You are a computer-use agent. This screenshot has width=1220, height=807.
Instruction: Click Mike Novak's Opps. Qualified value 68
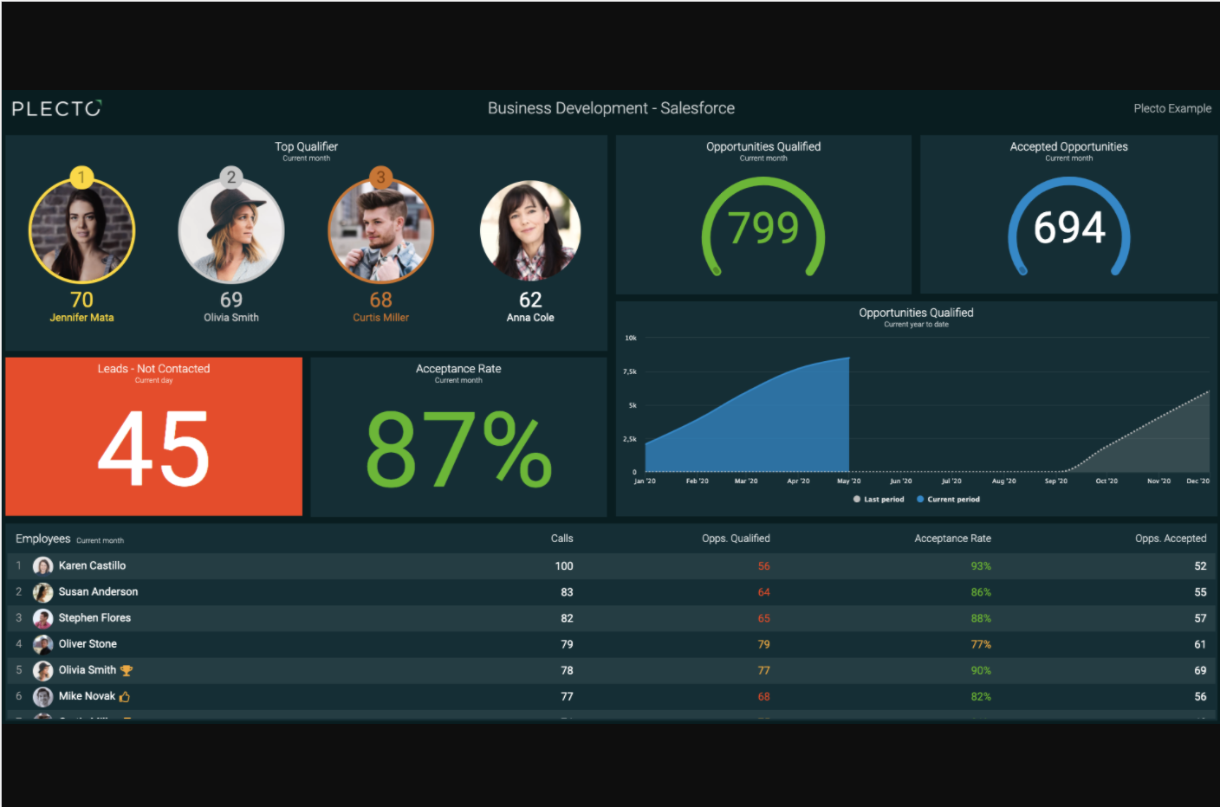763,696
